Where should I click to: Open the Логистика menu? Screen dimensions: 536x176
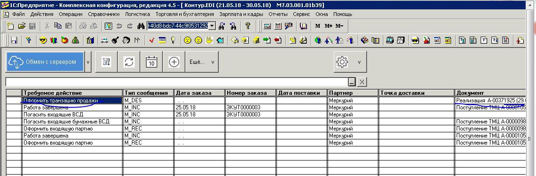(x=138, y=15)
